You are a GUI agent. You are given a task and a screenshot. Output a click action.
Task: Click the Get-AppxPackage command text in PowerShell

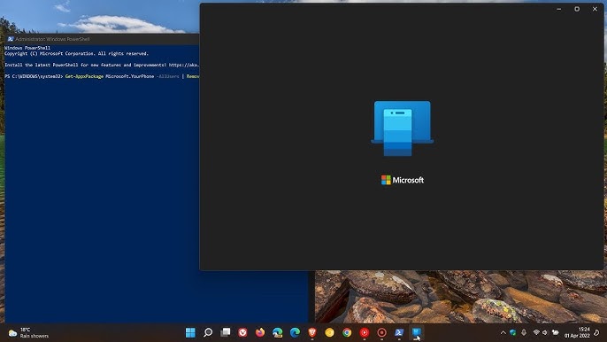point(84,76)
